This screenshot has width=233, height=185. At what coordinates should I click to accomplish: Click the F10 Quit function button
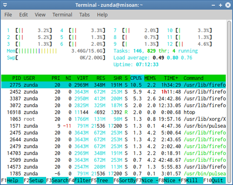click(x=214, y=180)
